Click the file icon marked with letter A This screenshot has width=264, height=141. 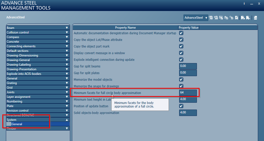click(221, 18)
